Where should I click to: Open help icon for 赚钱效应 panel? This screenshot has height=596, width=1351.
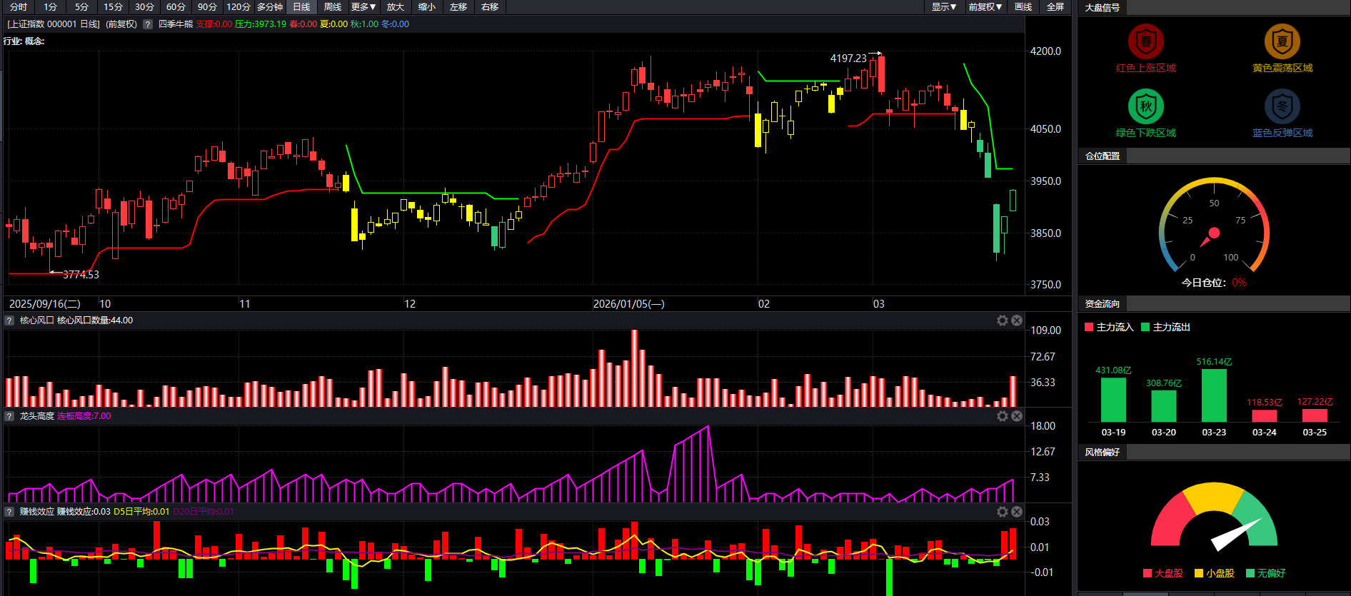point(9,512)
